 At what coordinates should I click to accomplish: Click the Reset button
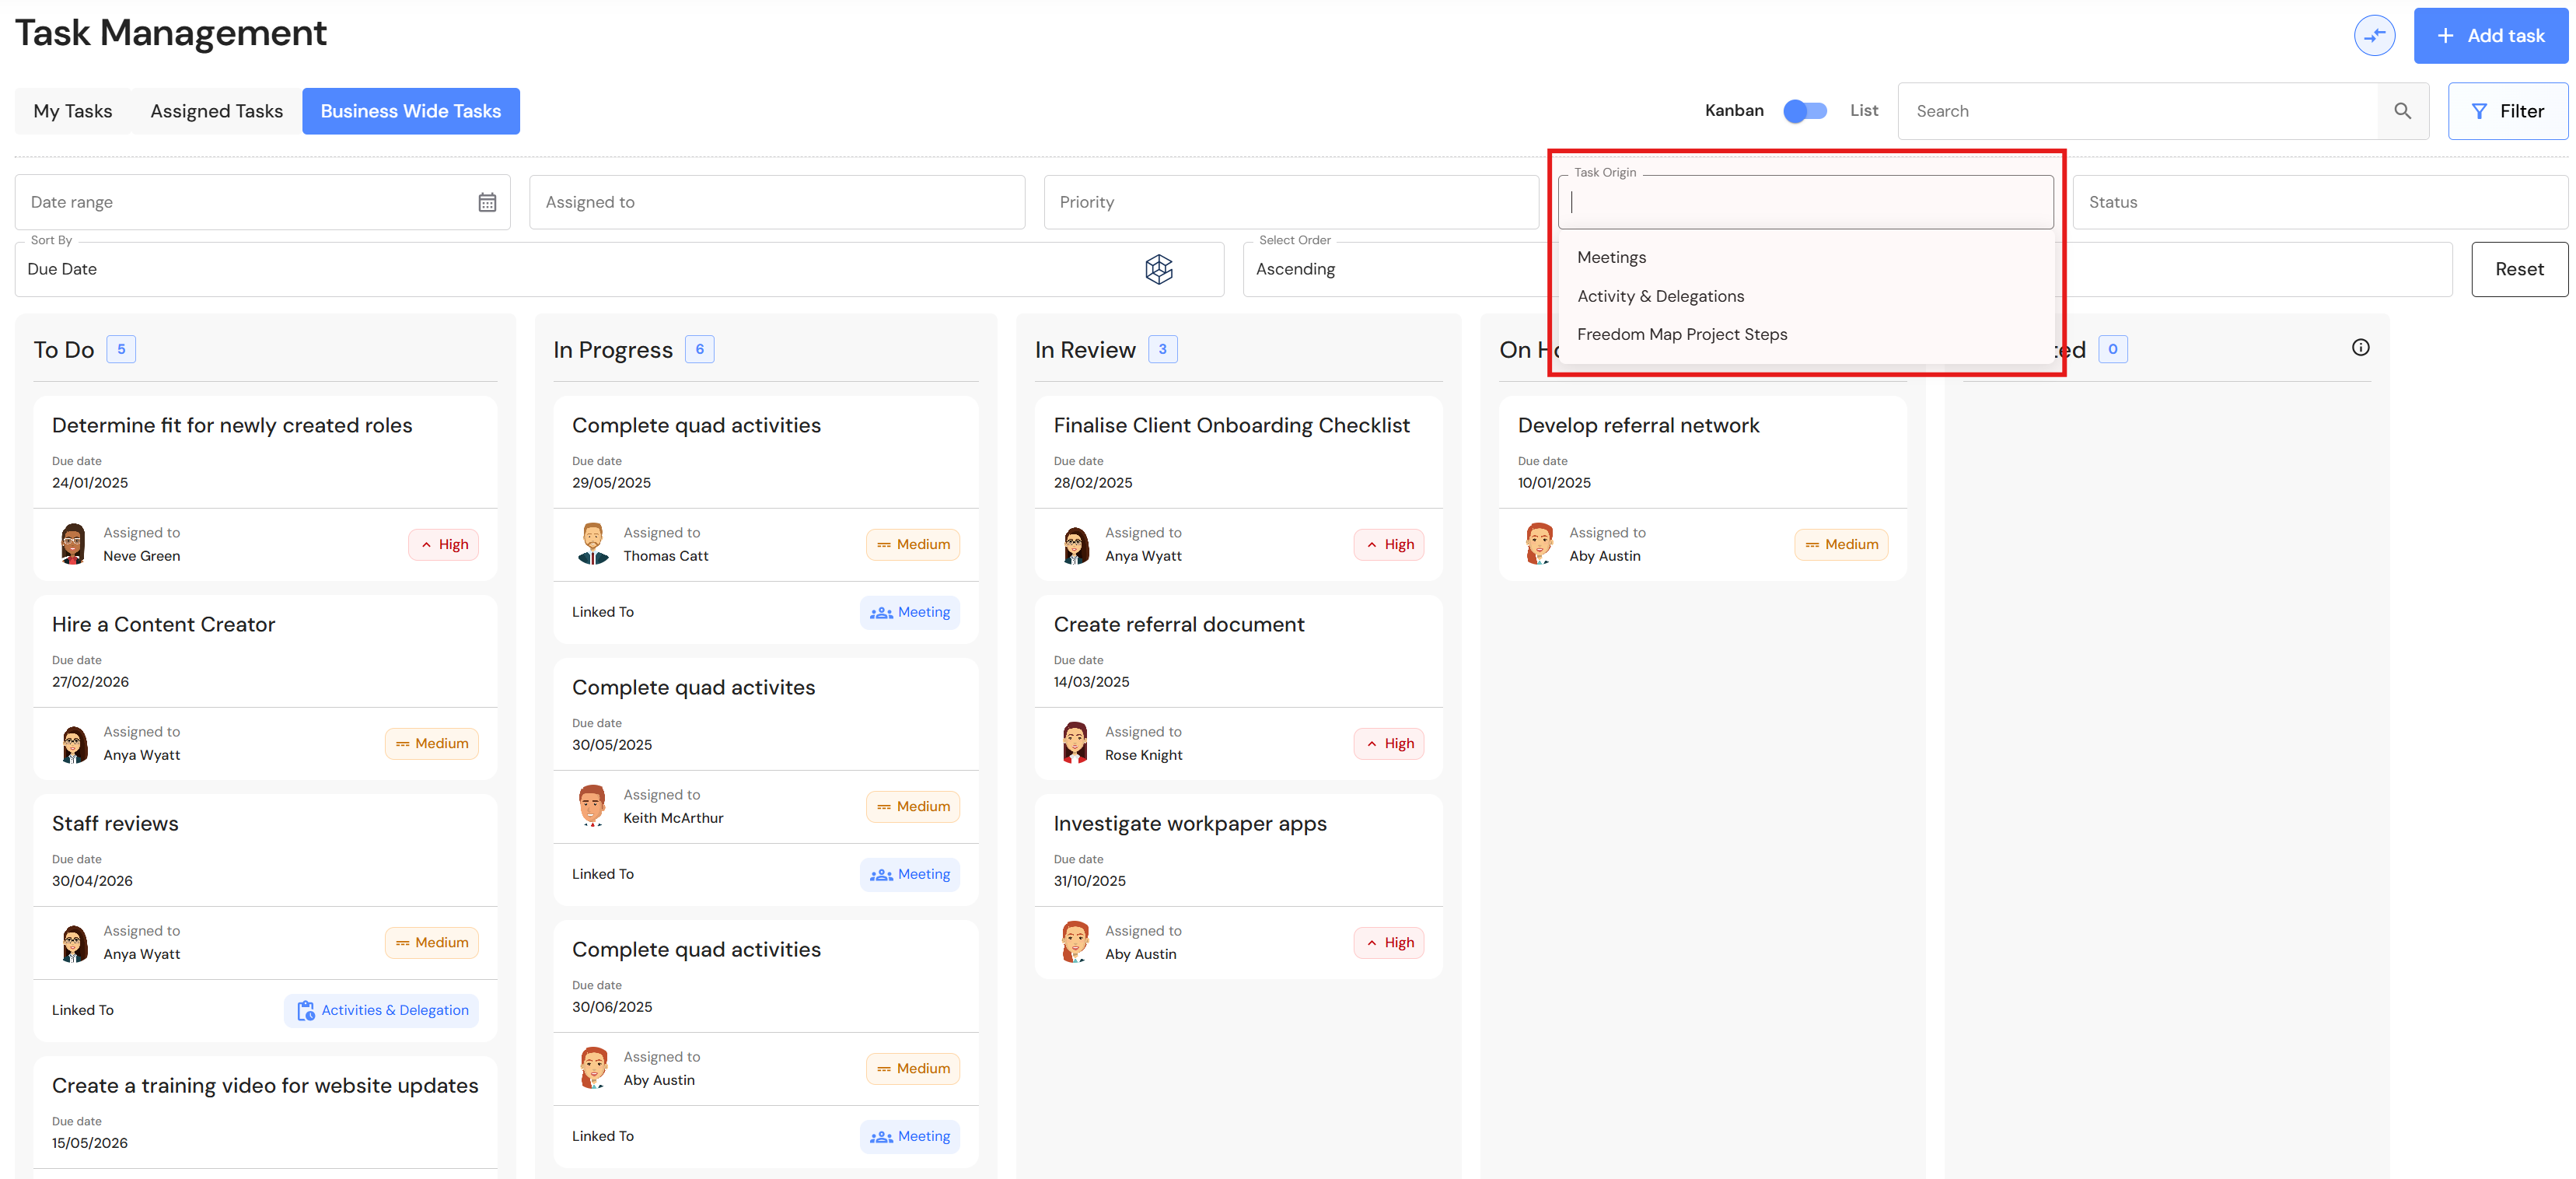click(2518, 269)
